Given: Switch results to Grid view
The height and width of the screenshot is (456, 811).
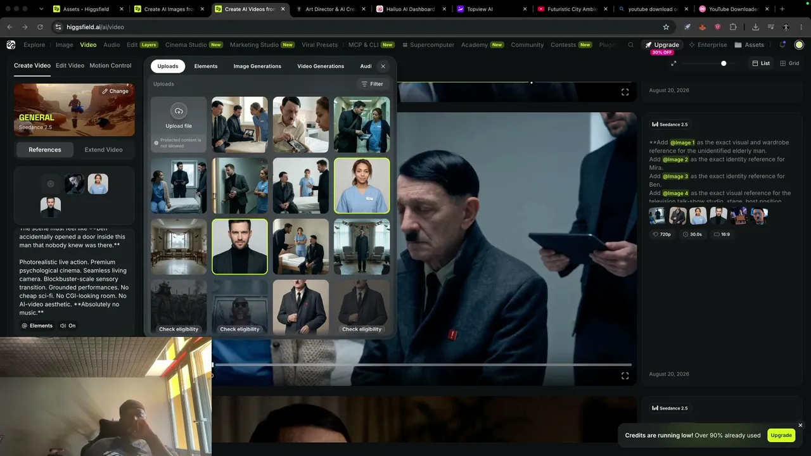Looking at the screenshot, I should pos(789,63).
